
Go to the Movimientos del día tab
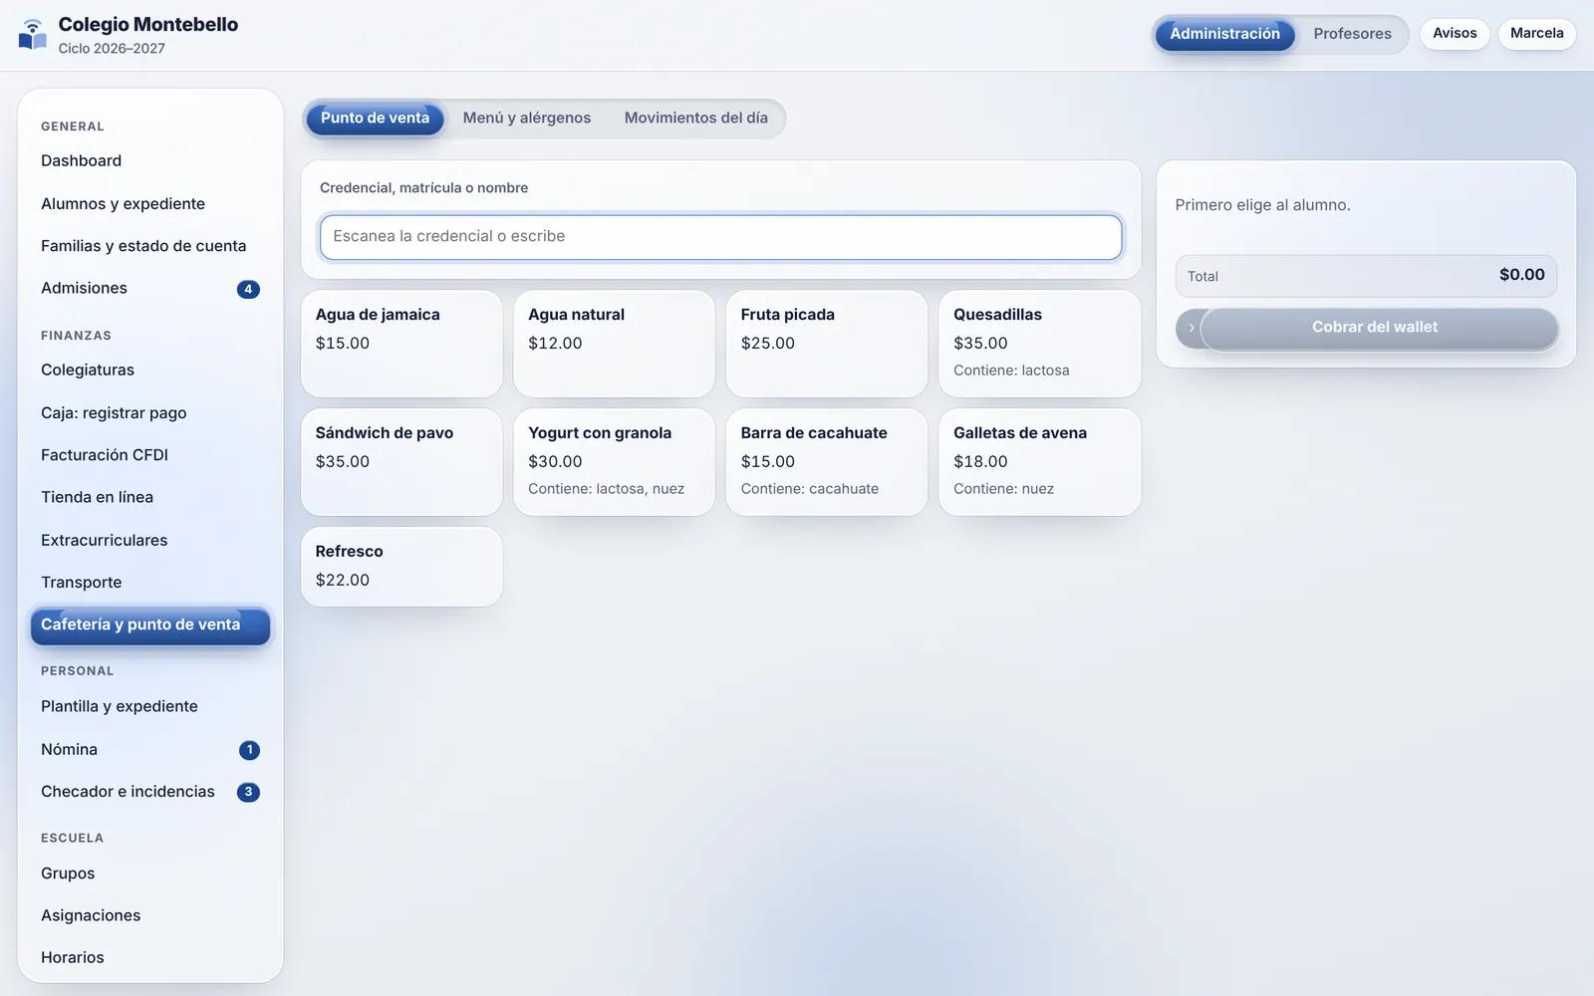[x=696, y=119]
